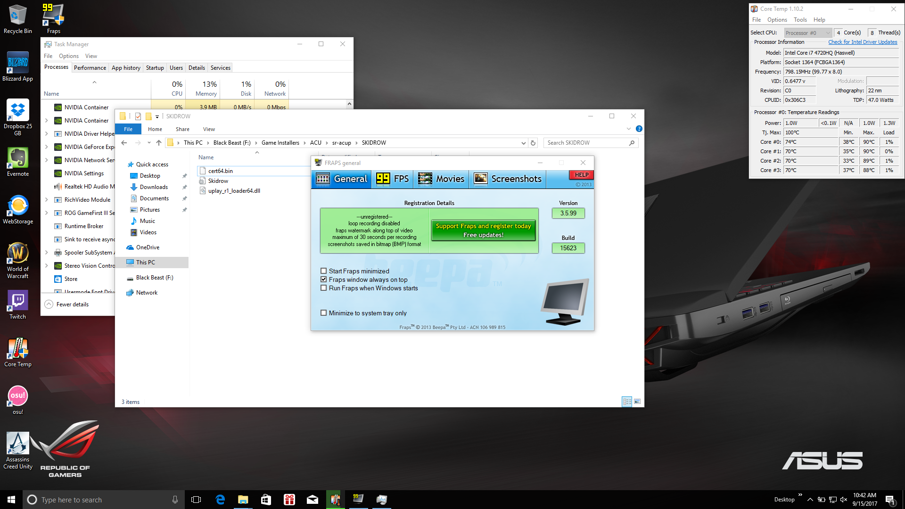Navigate back in Explorer
Image resolution: width=905 pixels, height=509 pixels.
124,143
